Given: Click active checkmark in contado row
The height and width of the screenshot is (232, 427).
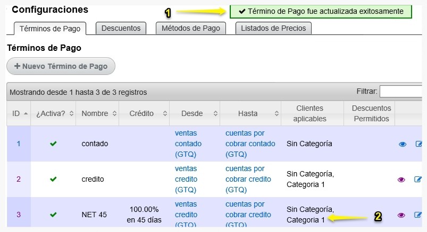Looking at the screenshot, I should [x=53, y=144].
